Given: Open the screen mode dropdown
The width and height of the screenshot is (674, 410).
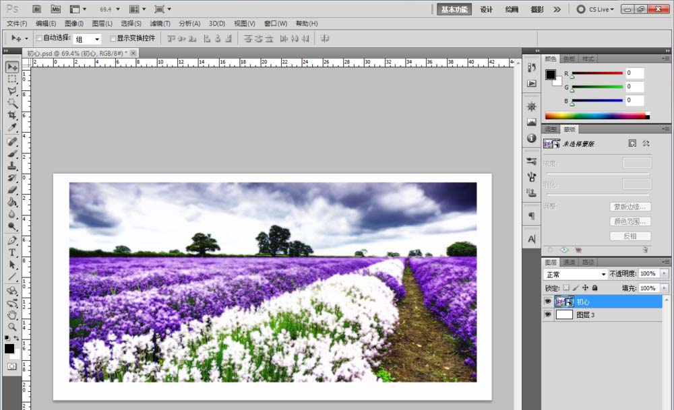Looking at the screenshot, I should (163, 9).
